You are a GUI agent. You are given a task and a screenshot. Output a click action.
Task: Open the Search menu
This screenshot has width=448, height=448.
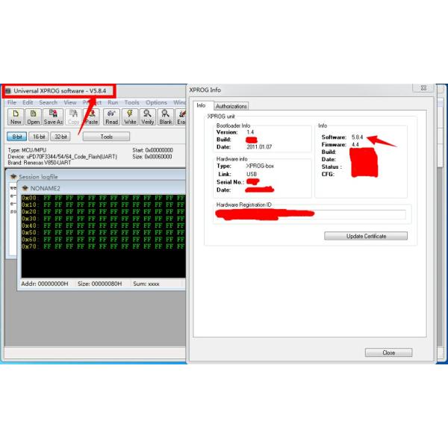point(48,102)
